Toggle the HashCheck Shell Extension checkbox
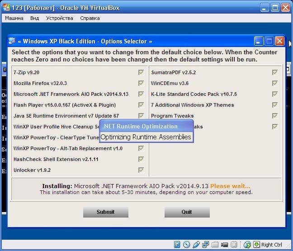 [x=141, y=159]
